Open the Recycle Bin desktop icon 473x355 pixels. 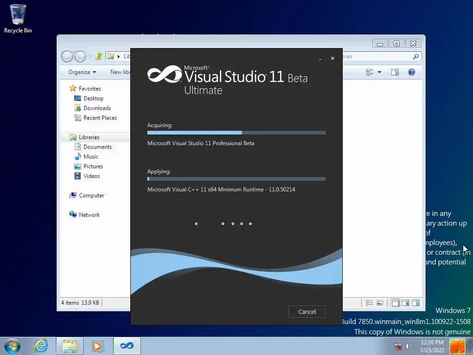coord(18,18)
